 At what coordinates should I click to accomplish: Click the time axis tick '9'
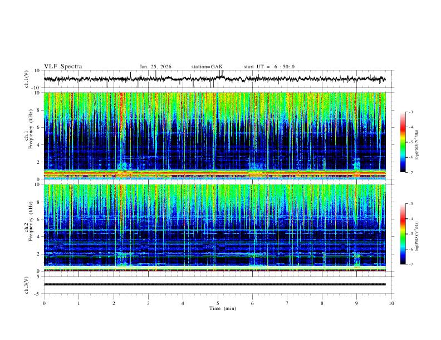(x=356, y=303)
